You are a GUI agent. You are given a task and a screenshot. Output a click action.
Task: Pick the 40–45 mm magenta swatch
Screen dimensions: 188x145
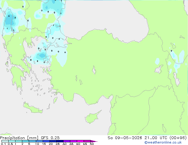(80, 141)
